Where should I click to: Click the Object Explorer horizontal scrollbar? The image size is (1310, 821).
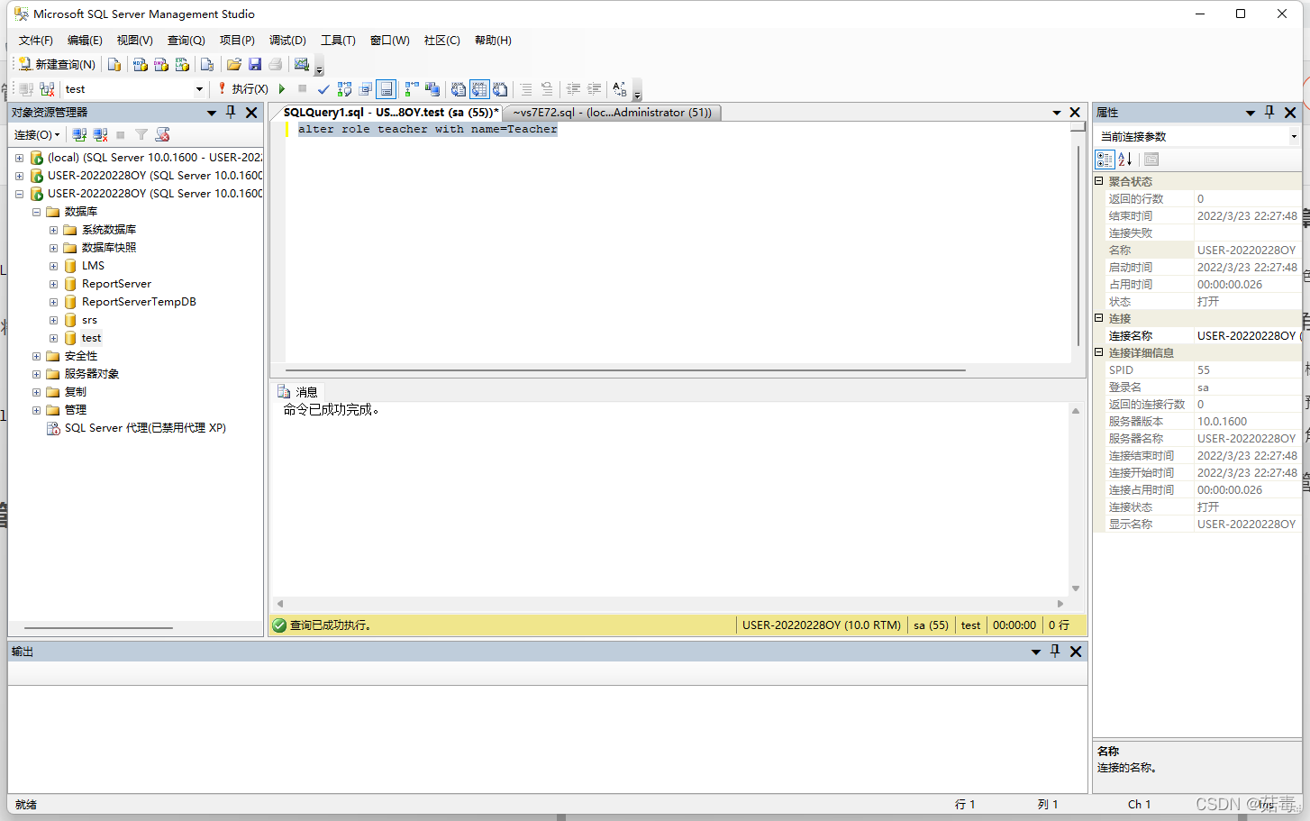pos(99,628)
